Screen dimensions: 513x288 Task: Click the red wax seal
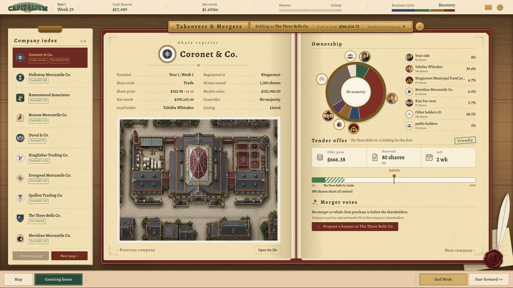click(493, 258)
